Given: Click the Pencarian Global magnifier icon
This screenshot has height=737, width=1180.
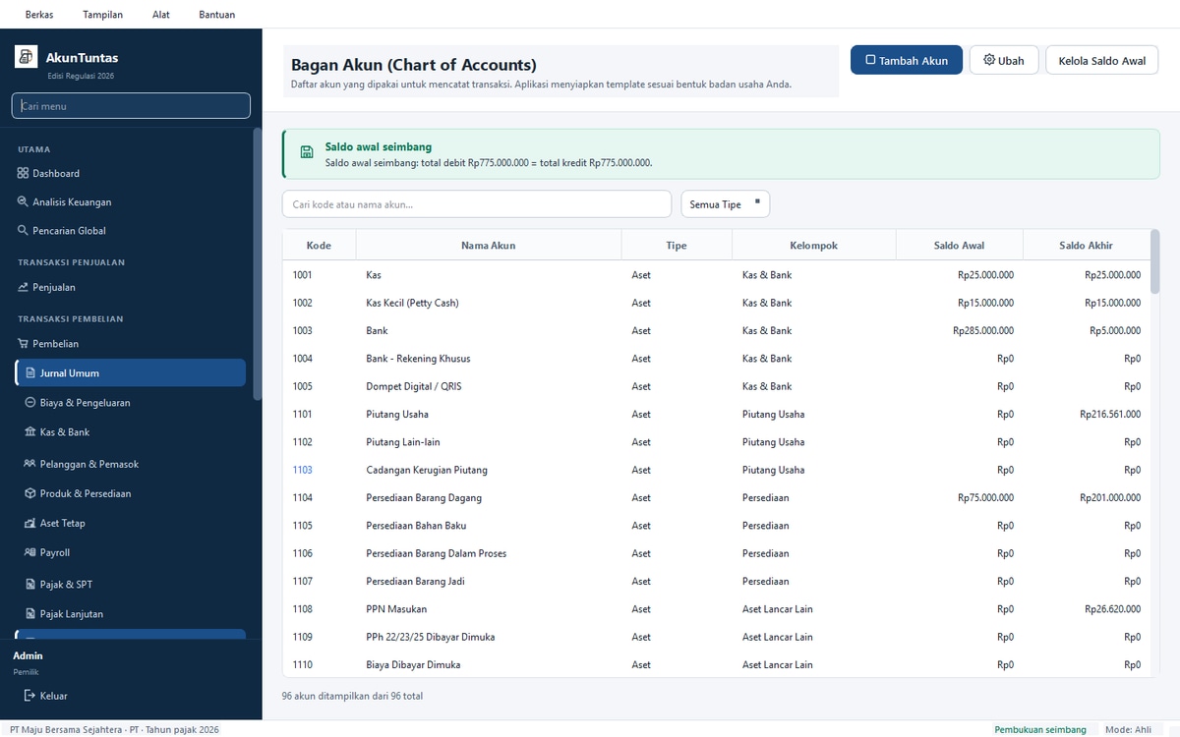Looking at the screenshot, I should (23, 230).
